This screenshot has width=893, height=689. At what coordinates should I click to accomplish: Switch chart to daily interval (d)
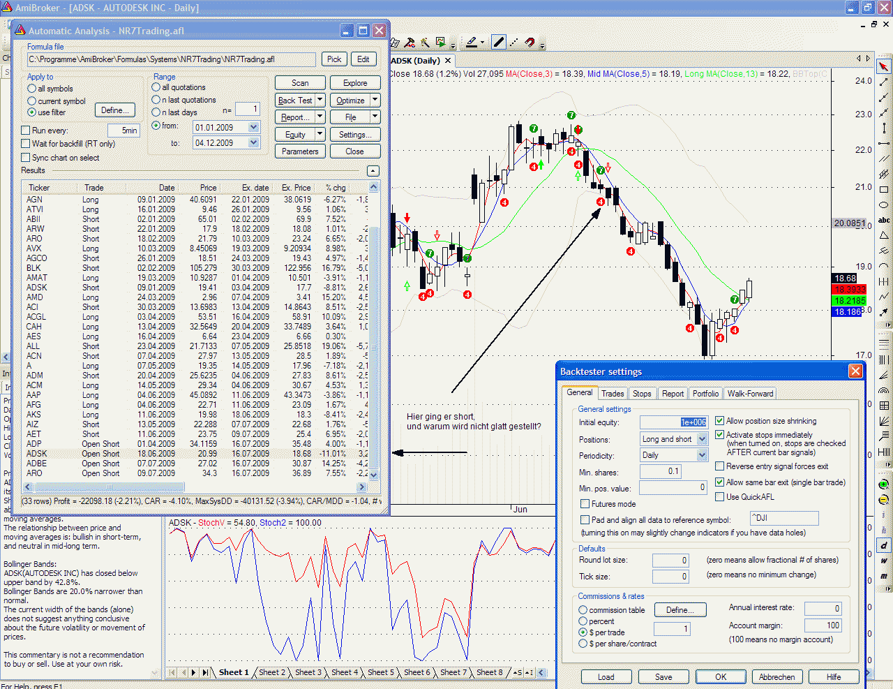[884, 545]
